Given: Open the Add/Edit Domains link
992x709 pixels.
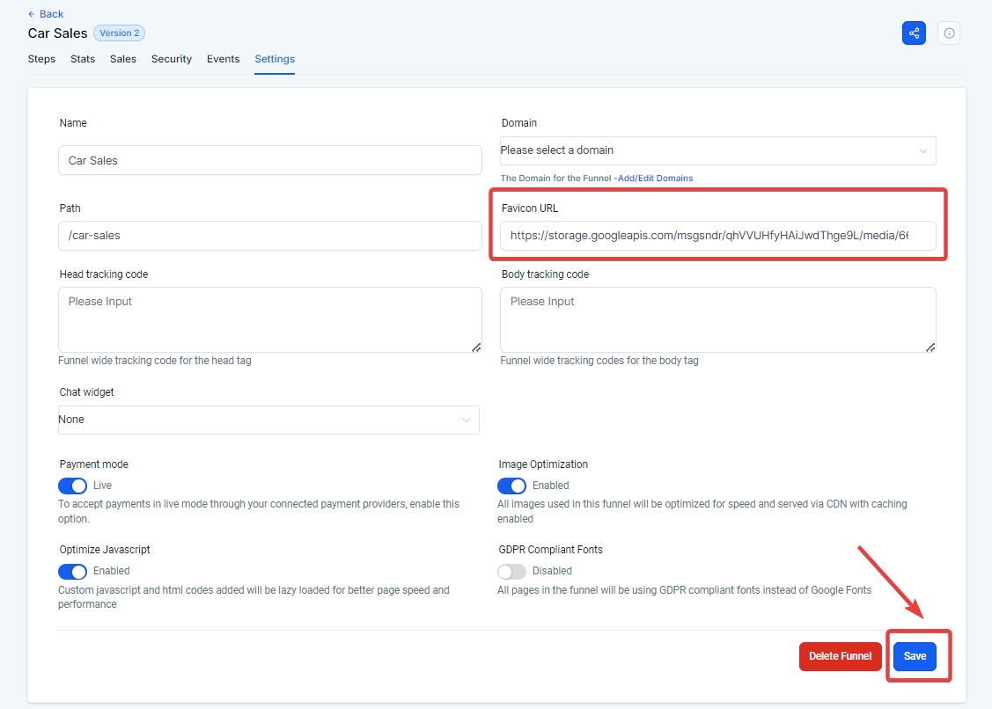Looking at the screenshot, I should pos(656,179).
